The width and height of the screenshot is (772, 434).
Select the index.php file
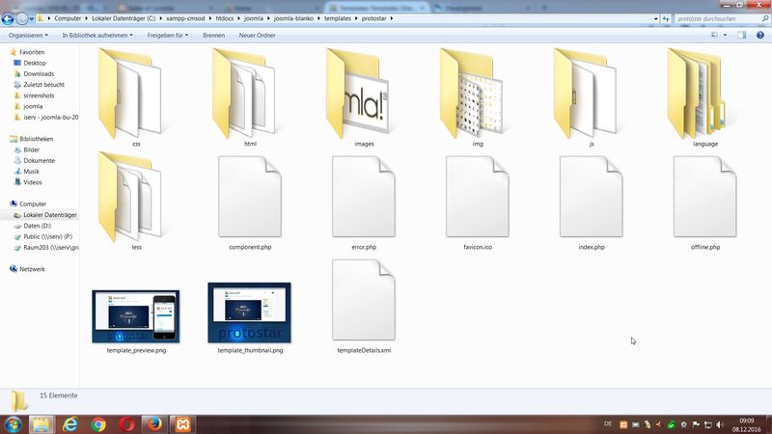(x=591, y=201)
